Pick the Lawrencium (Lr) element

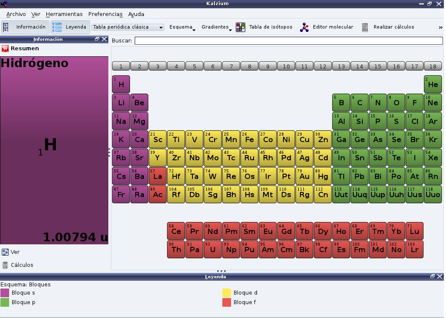(415, 250)
